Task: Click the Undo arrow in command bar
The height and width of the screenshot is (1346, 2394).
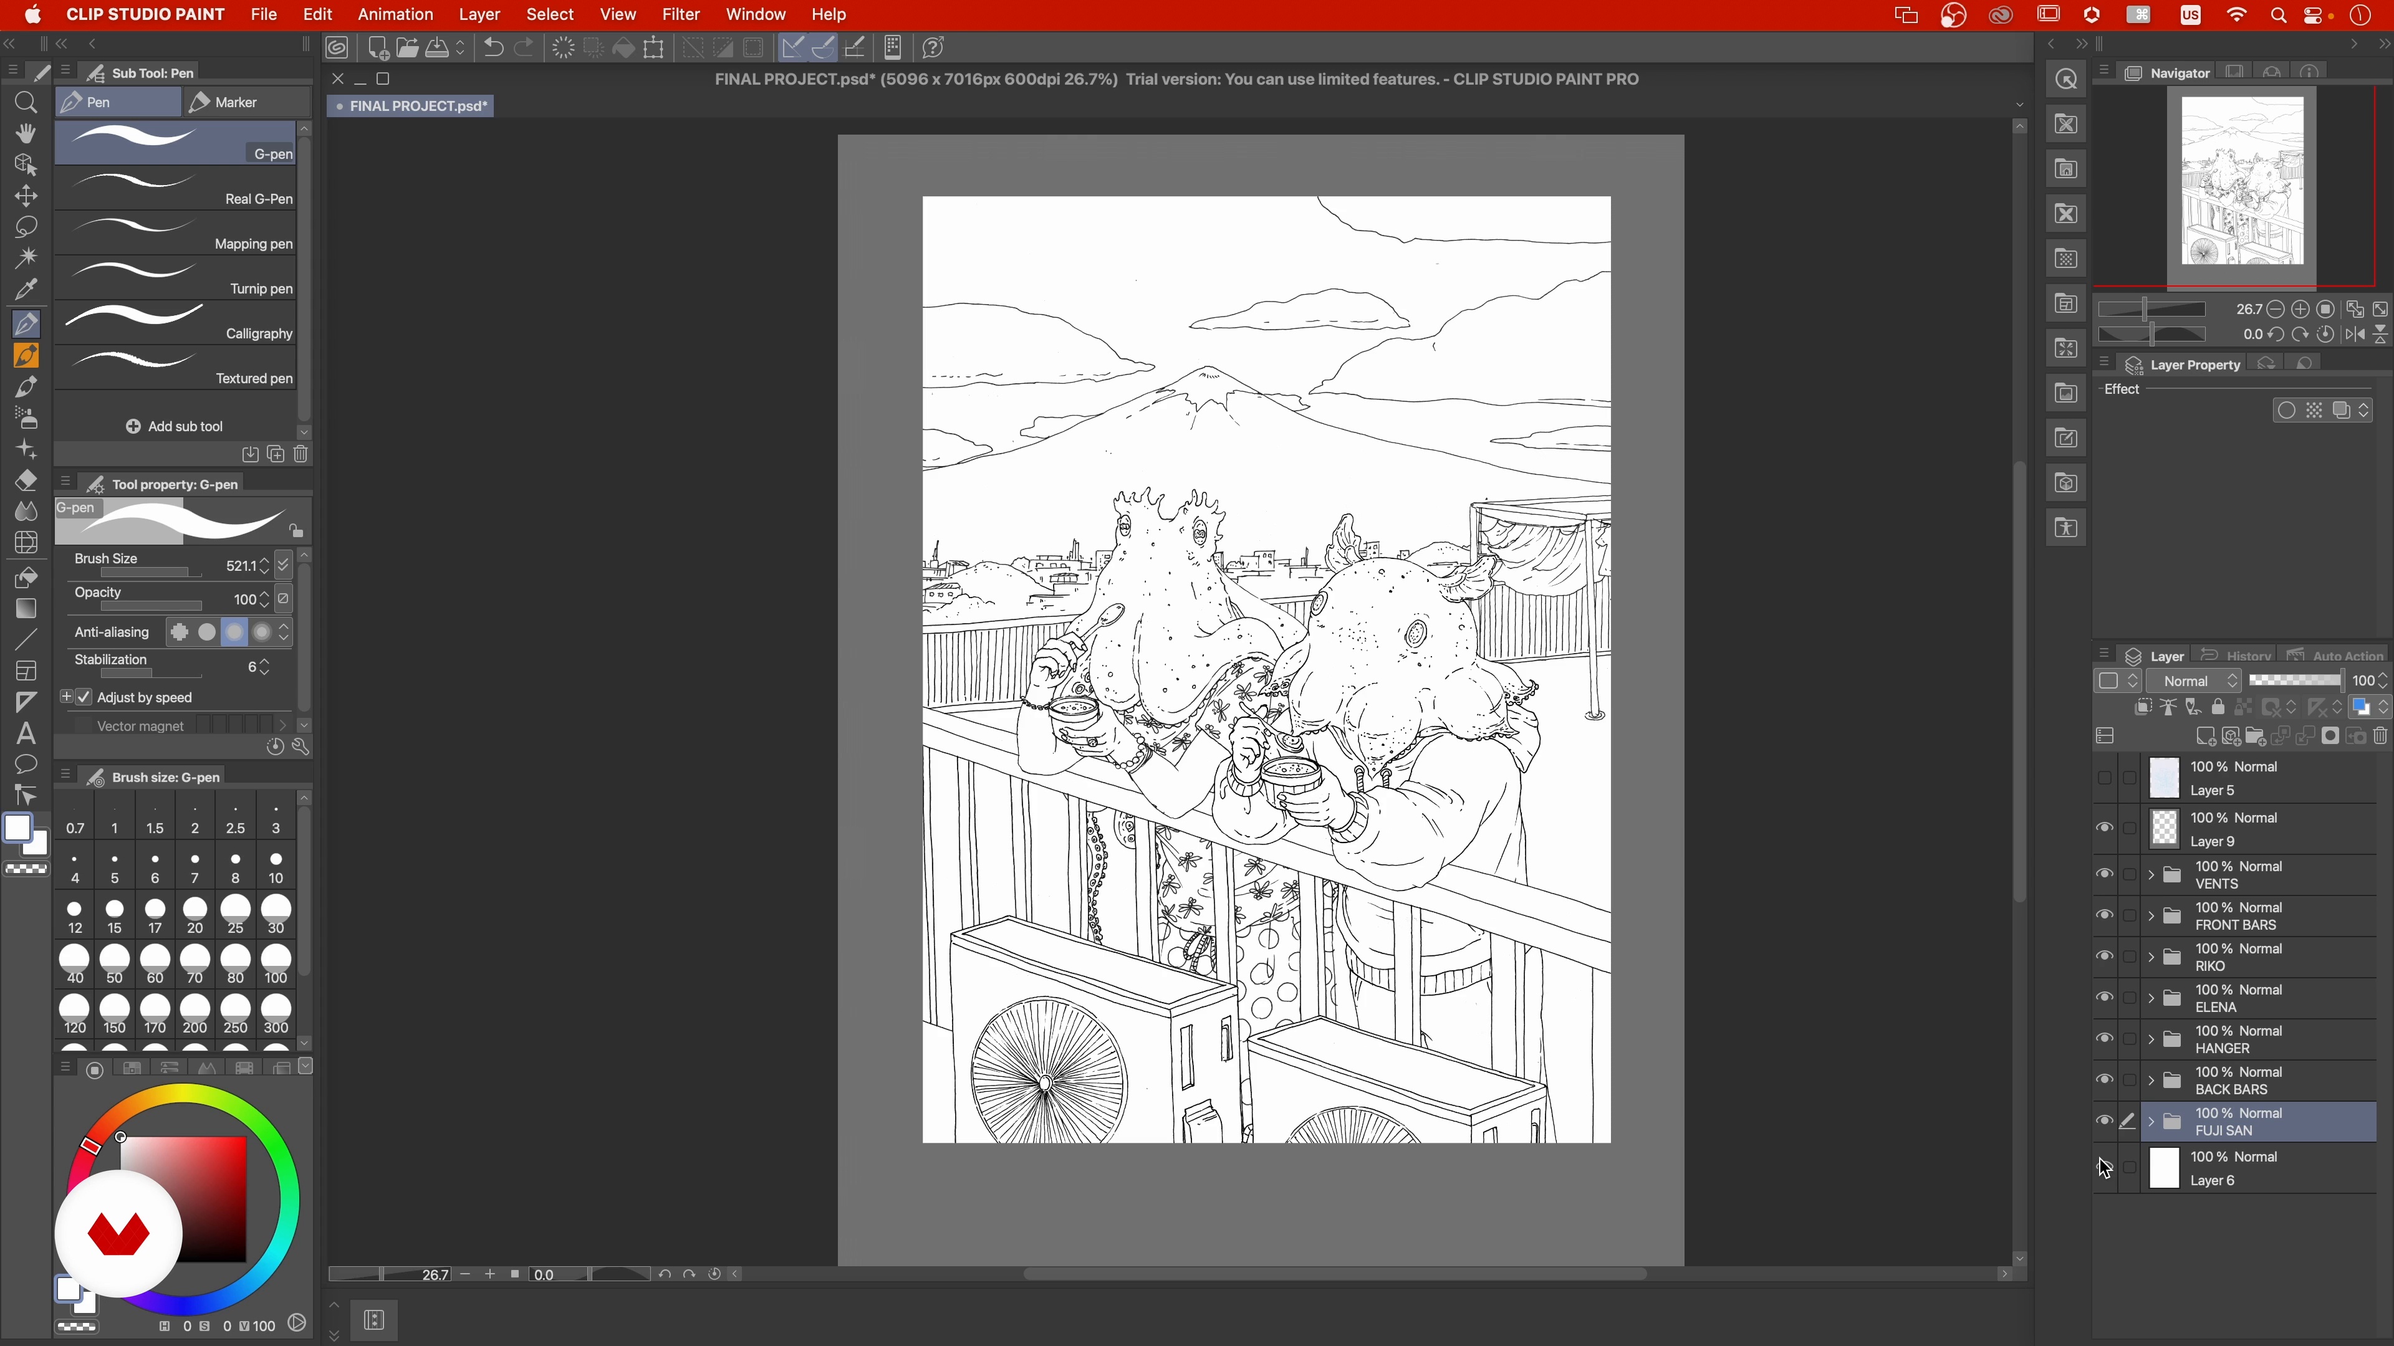Action: coord(494,47)
